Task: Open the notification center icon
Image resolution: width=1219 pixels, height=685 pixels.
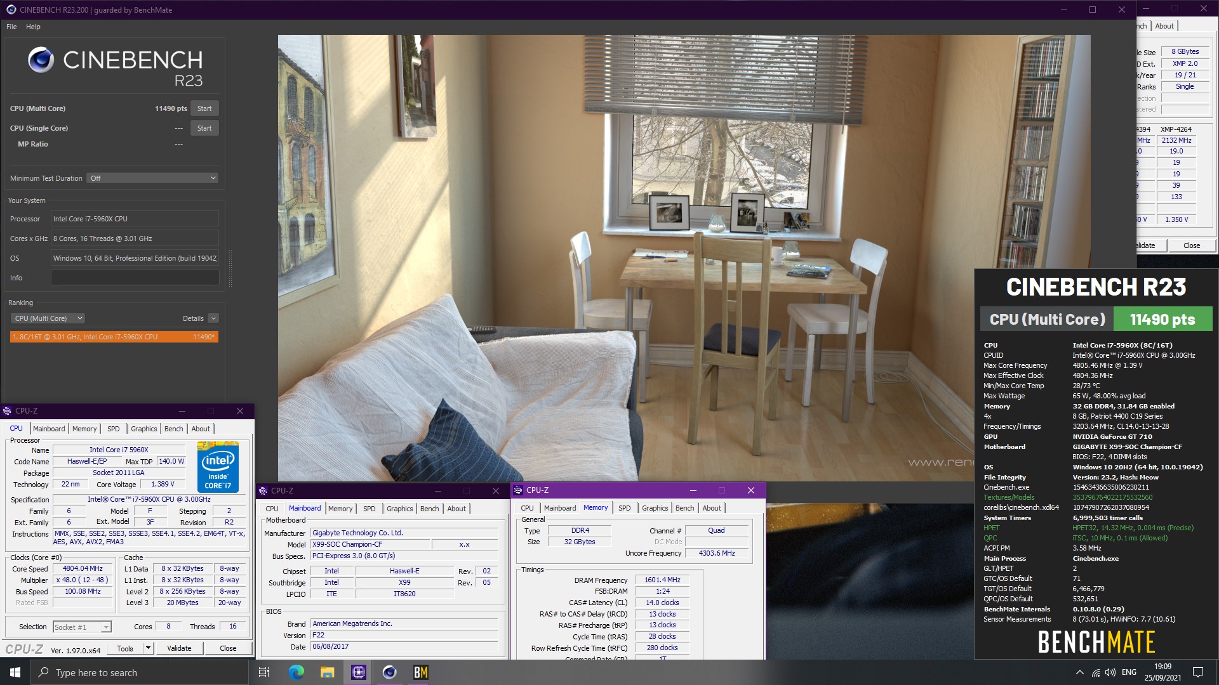Action: tap(1198, 672)
